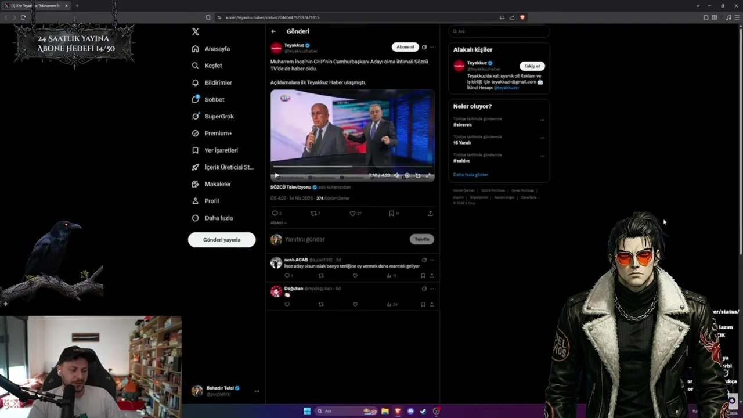Click the X logo in the sidebar

196,32
